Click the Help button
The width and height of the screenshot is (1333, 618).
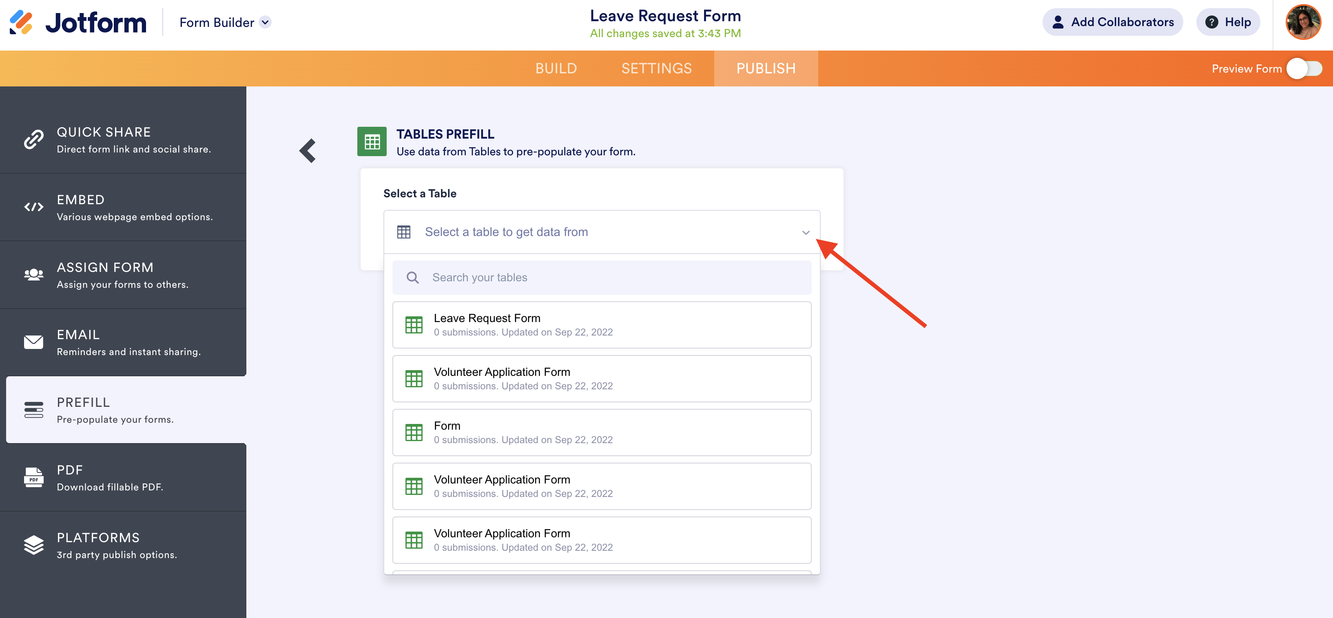click(x=1227, y=22)
